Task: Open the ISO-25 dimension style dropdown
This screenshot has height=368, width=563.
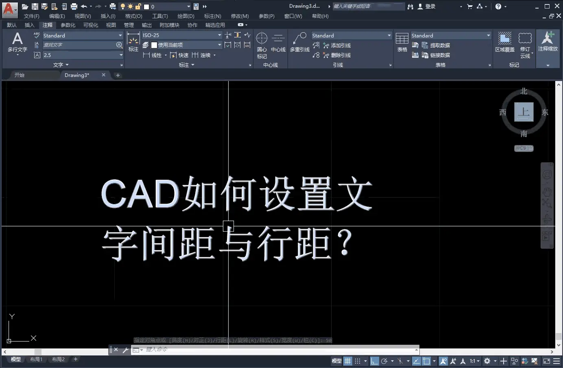Action: pos(219,35)
